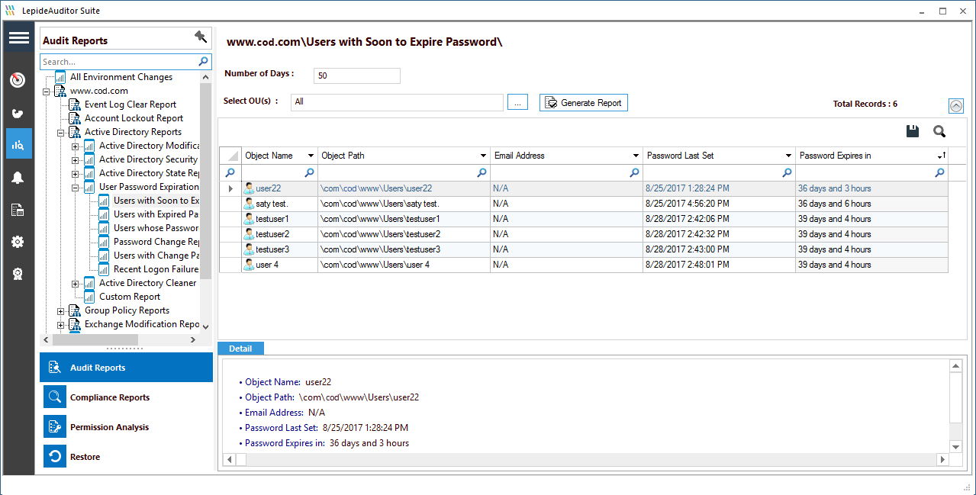The image size is (976, 495).
Task: Switch to the Detail tab
Action: tap(240, 349)
